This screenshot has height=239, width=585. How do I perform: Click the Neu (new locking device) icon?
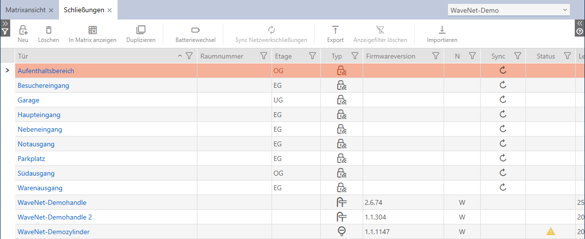(x=23, y=30)
